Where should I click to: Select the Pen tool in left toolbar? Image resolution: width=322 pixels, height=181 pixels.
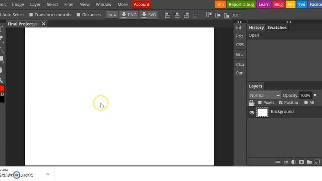(1, 38)
